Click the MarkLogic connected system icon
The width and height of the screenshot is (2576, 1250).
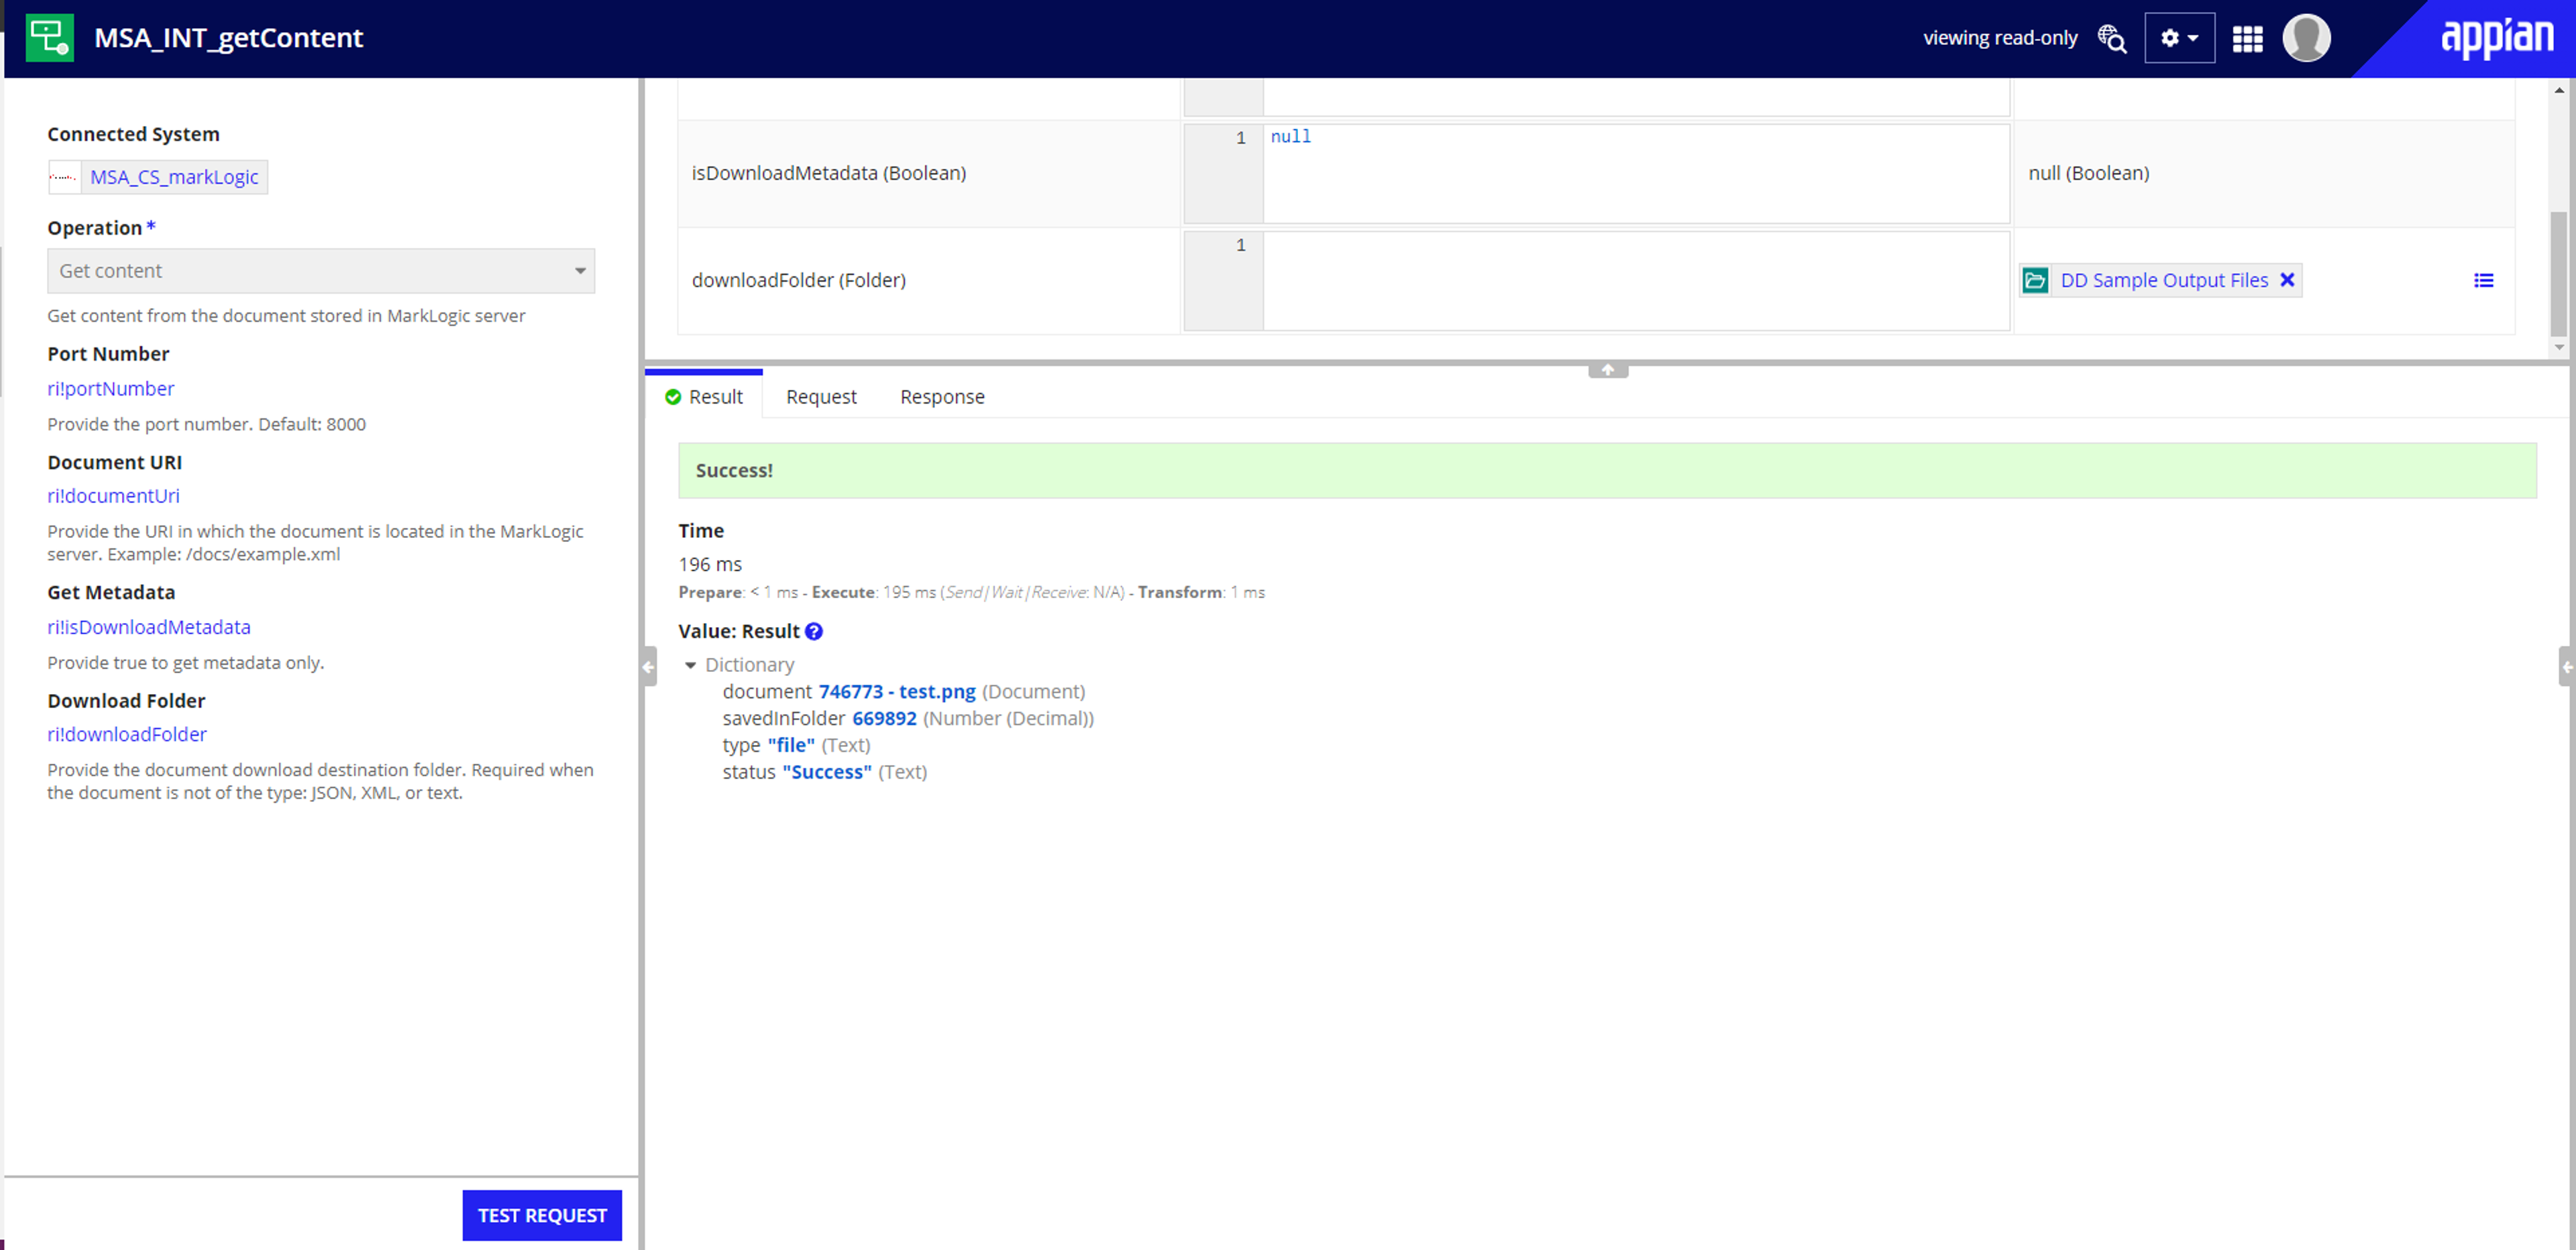[x=64, y=177]
